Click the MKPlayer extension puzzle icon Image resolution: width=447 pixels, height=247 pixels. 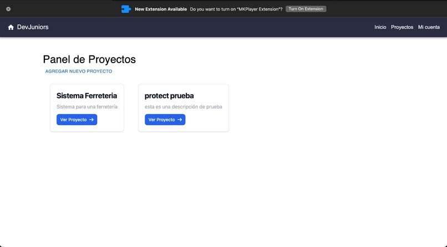(x=126, y=9)
